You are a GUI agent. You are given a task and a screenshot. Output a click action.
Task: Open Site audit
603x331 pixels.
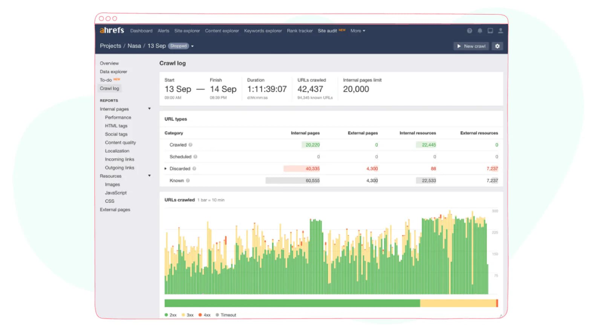[x=328, y=31]
